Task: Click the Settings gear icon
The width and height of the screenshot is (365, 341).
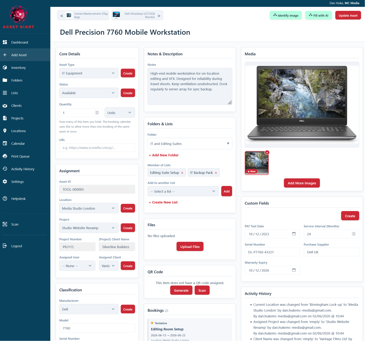Action: [5, 182]
